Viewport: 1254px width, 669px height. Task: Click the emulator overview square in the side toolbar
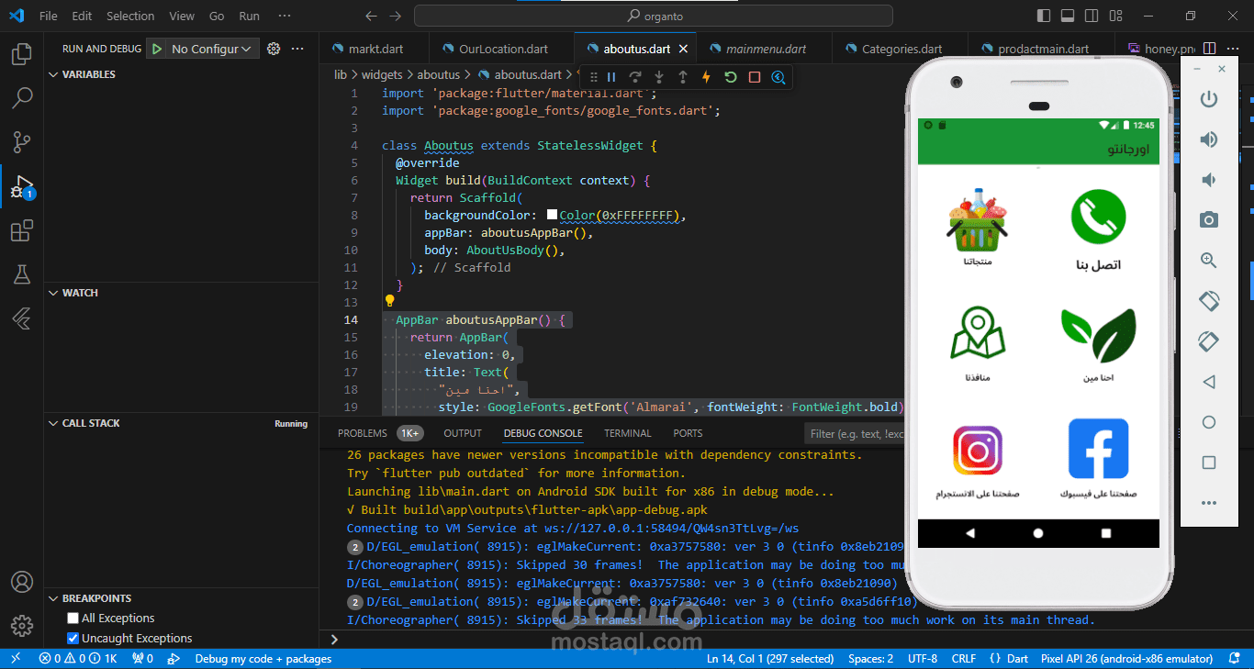(x=1209, y=463)
